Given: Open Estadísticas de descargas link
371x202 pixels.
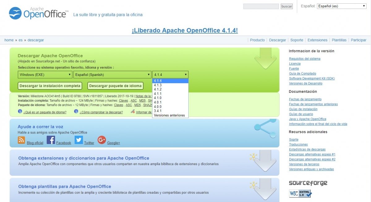Looking at the screenshot, I should 307,149.
